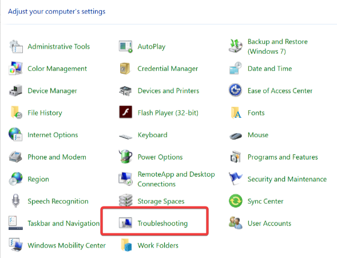Open the Backup and Restore (Windows 7) link
This screenshot has height=258, width=337.
coord(277,46)
